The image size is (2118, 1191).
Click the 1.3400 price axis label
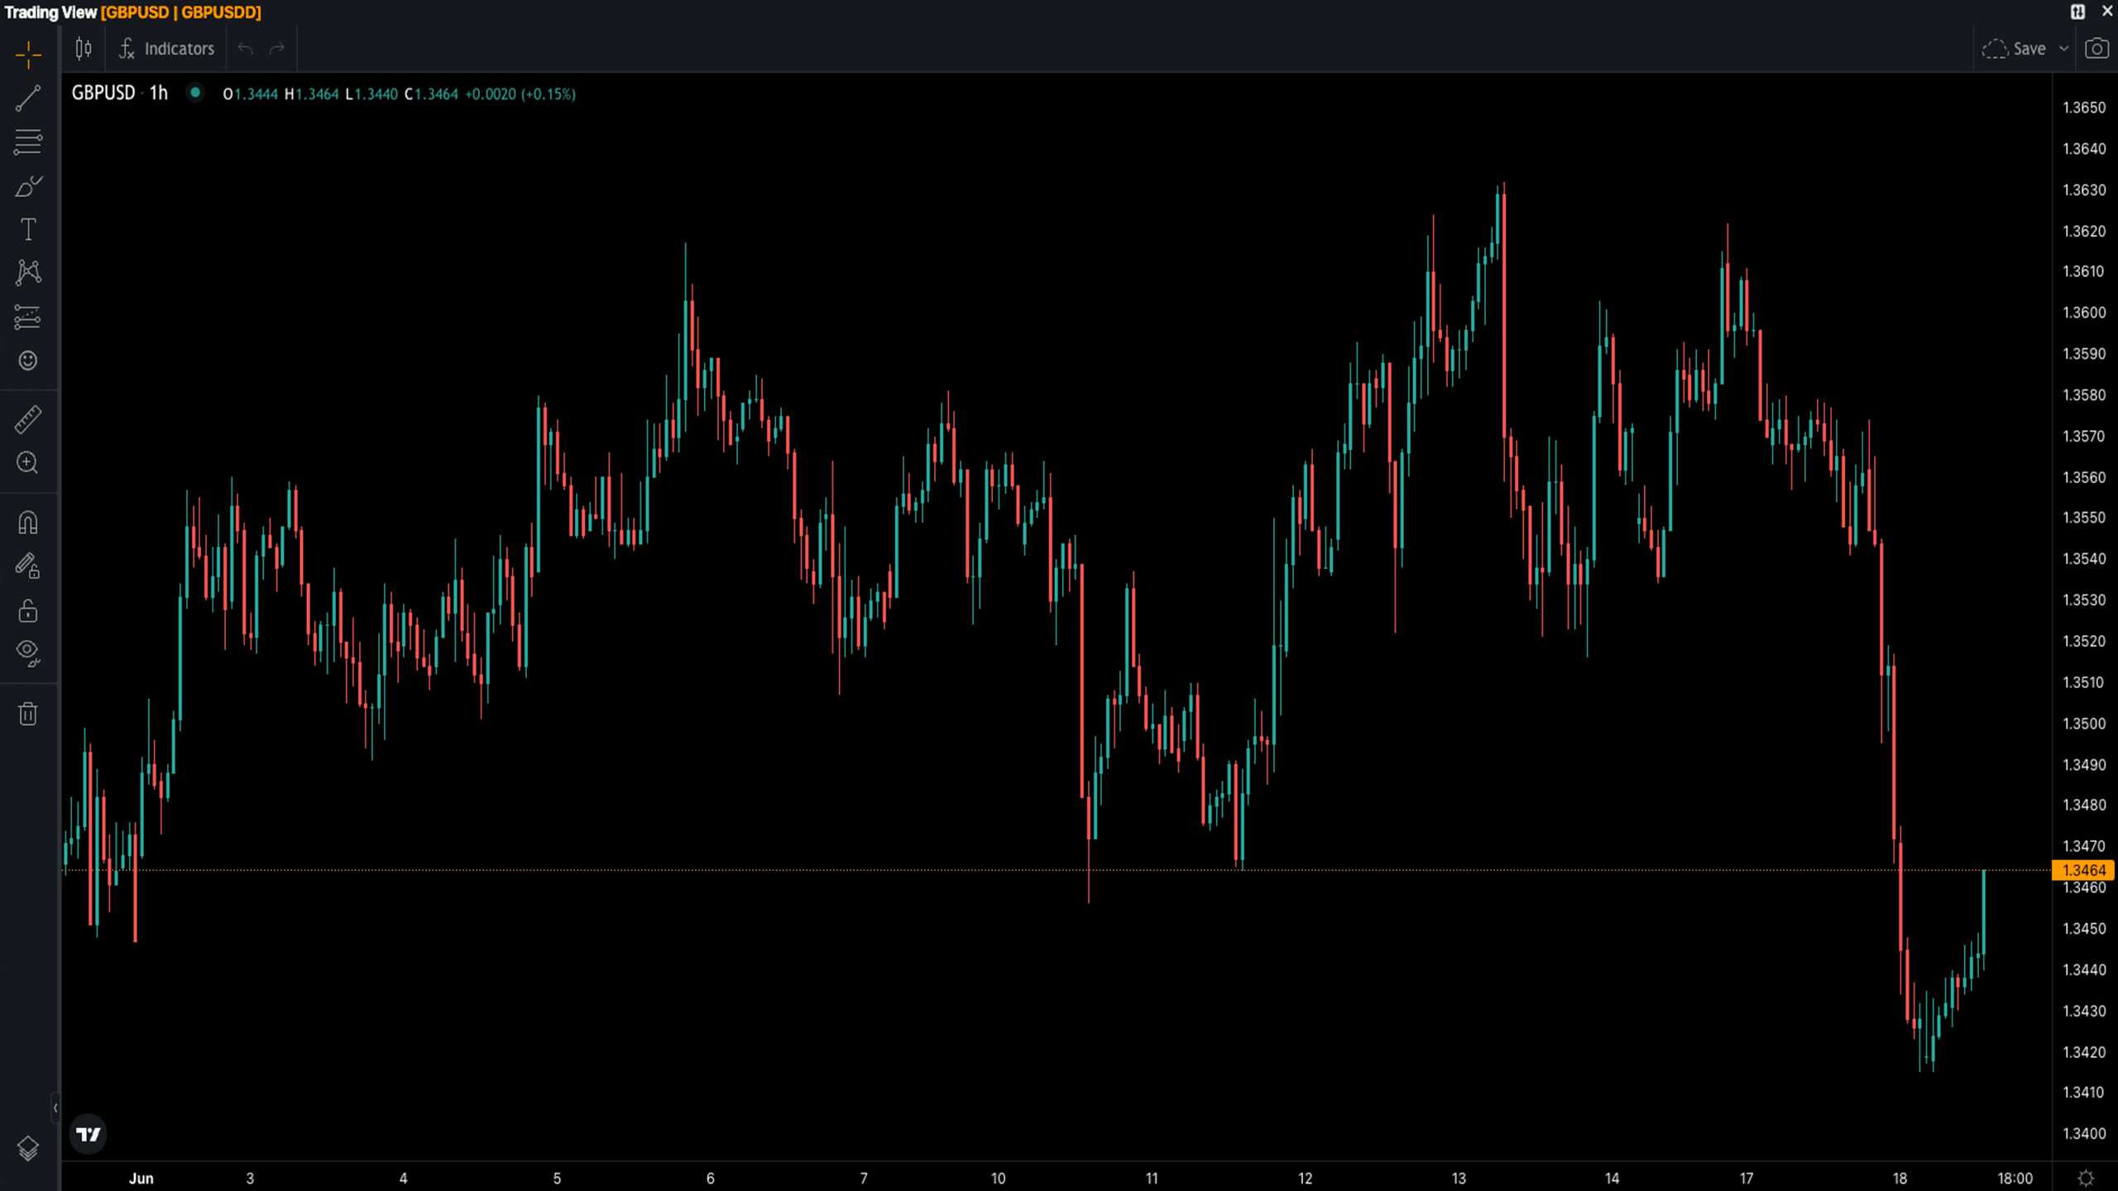(2084, 1134)
